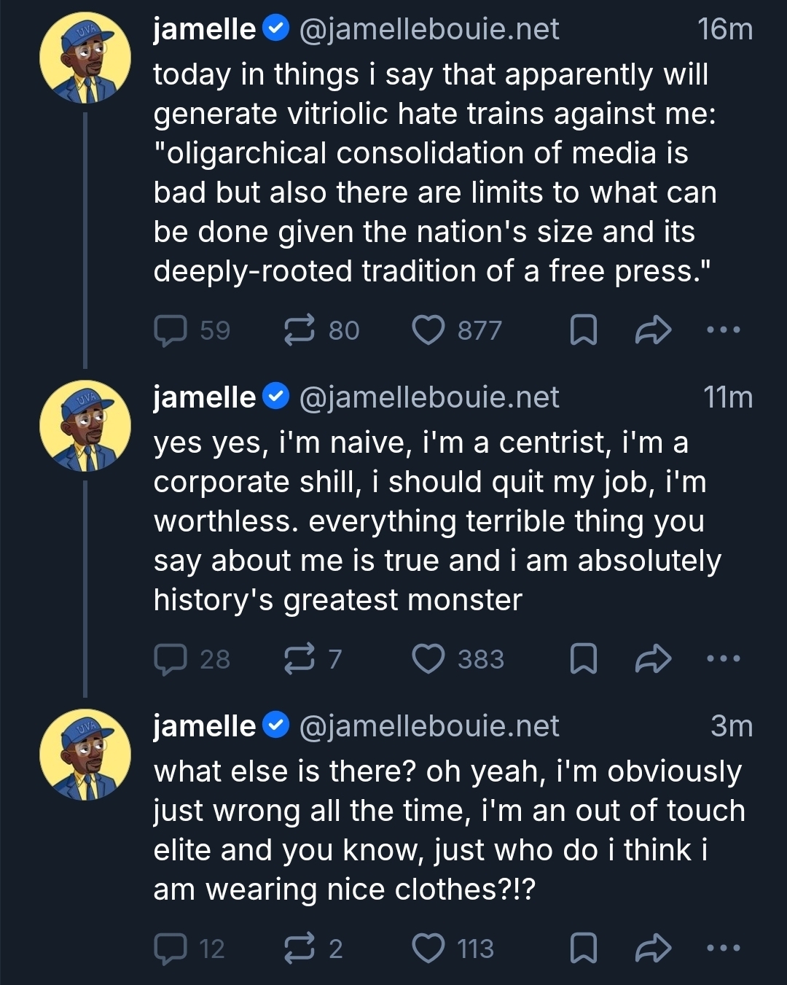787x985 pixels.
Task: Like the post with 113 likes
Action: [x=428, y=949]
